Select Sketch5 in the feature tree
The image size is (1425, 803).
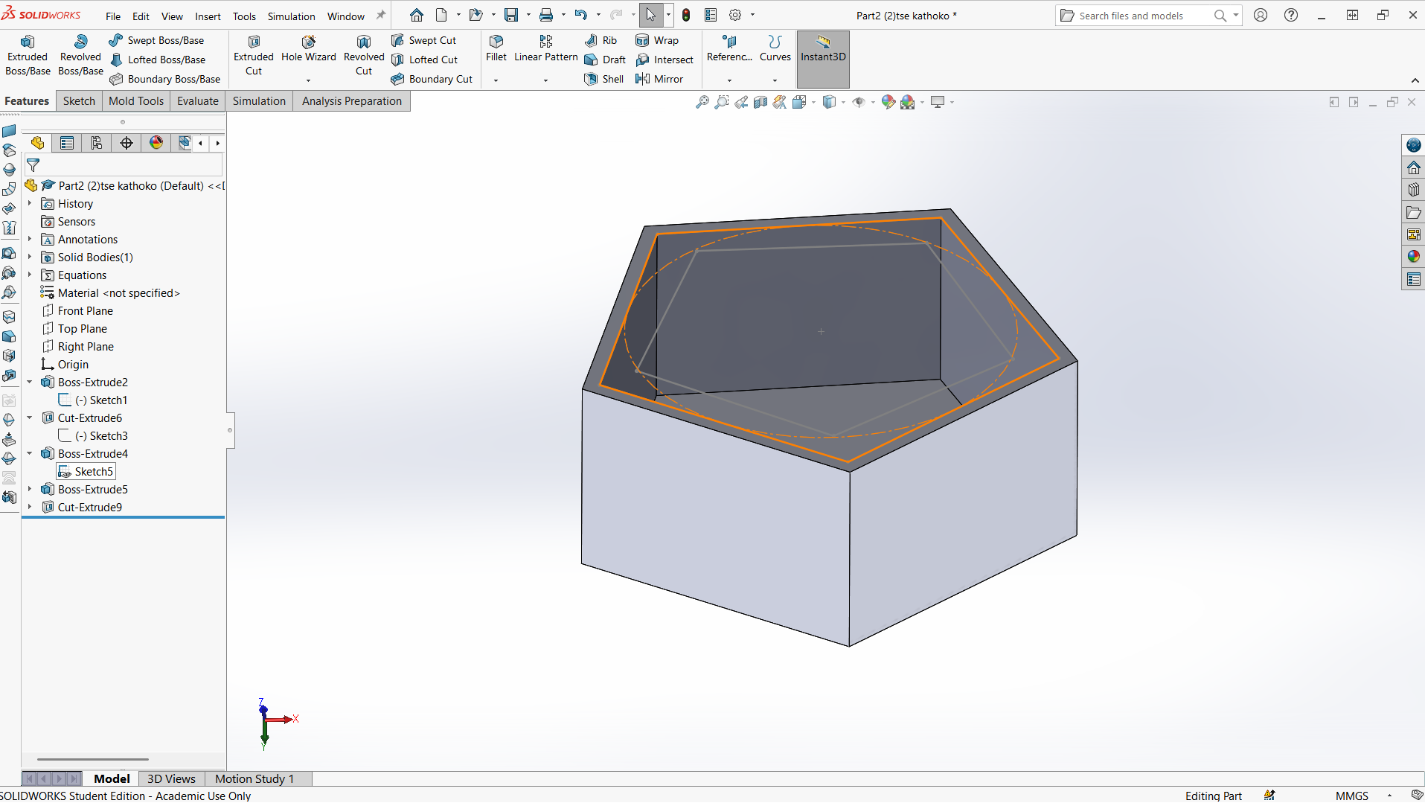coord(86,471)
